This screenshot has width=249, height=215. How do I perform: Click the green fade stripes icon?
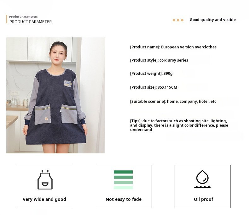[123, 180]
